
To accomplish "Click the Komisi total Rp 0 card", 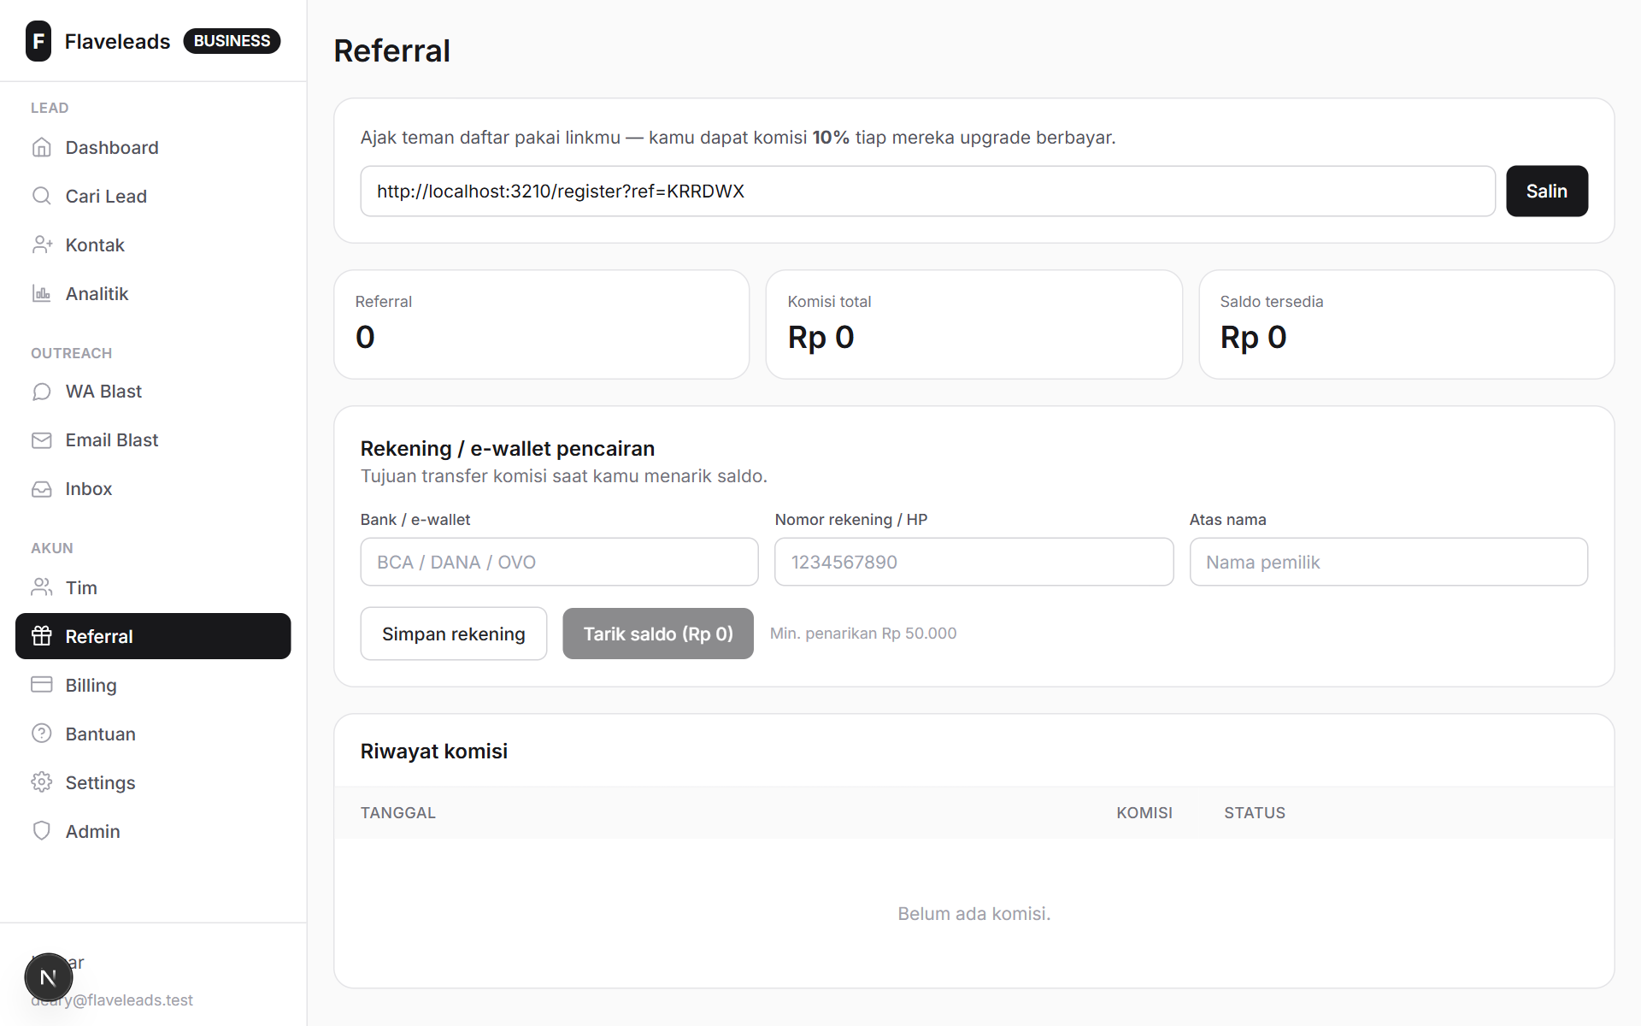I will click(973, 325).
